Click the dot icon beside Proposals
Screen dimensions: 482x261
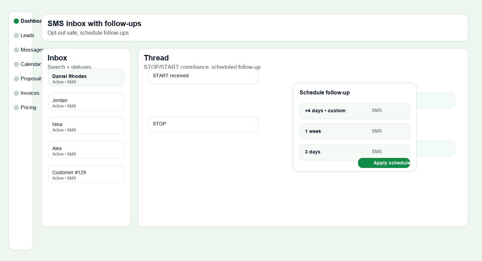pyautogui.click(x=16, y=79)
